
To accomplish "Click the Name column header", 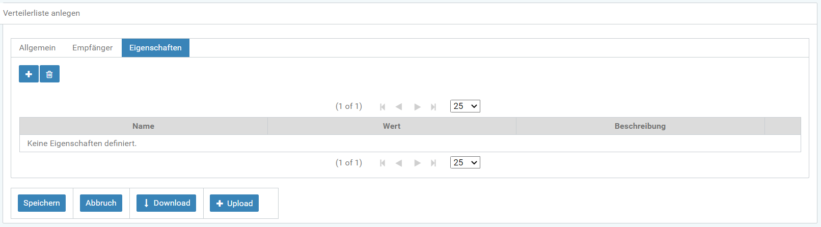I will point(143,126).
